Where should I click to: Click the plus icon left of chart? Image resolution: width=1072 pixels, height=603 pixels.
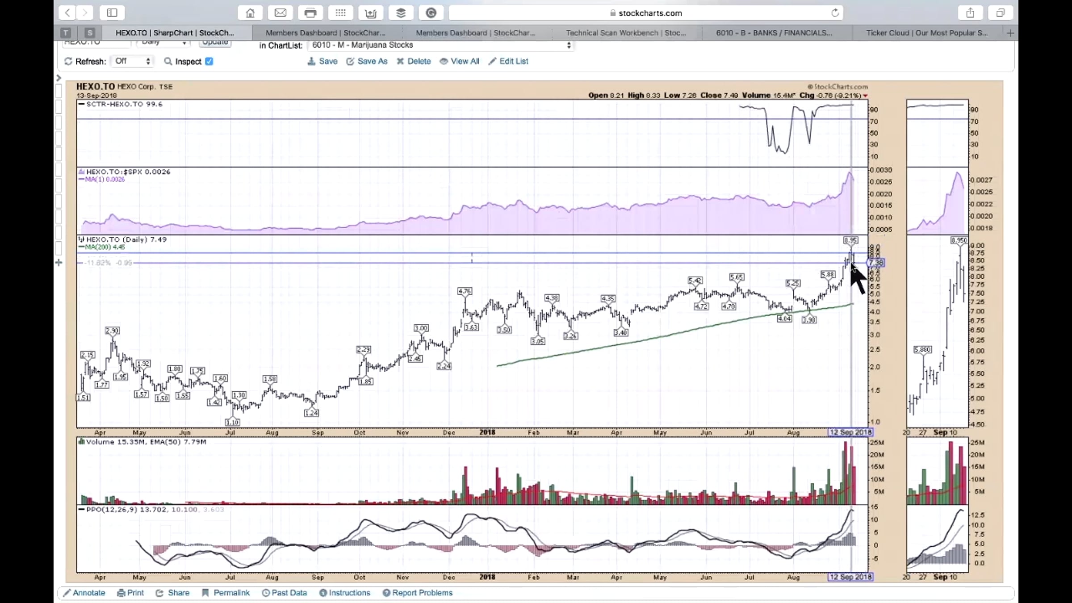[x=59, y=263]
